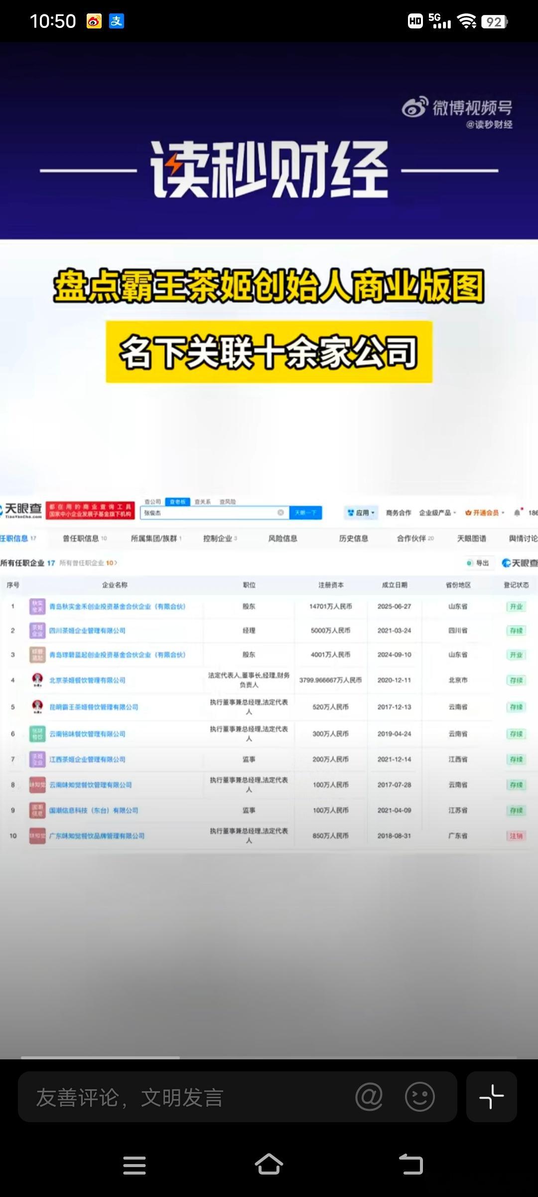Image resolution: width=538 pixels, height=1197 pixels.
Task: Open the 所属集团/族群 tab
Action: point(156,538)
